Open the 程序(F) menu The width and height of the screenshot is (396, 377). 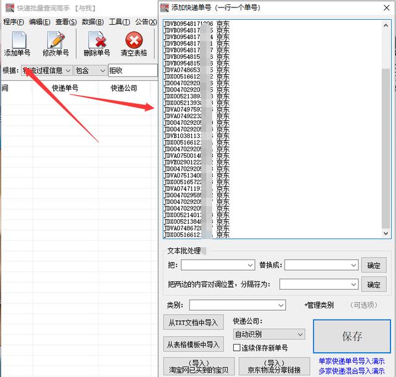click(x=13, y=22)
